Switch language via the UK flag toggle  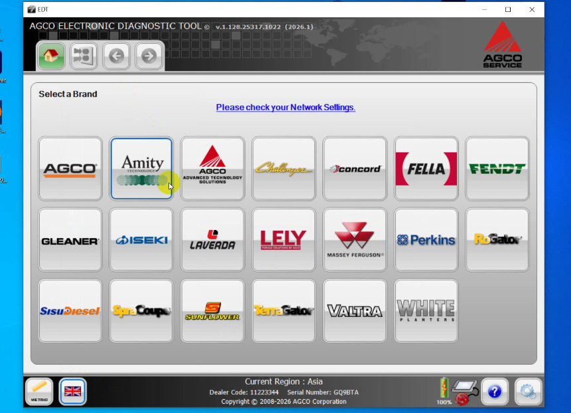72,391
